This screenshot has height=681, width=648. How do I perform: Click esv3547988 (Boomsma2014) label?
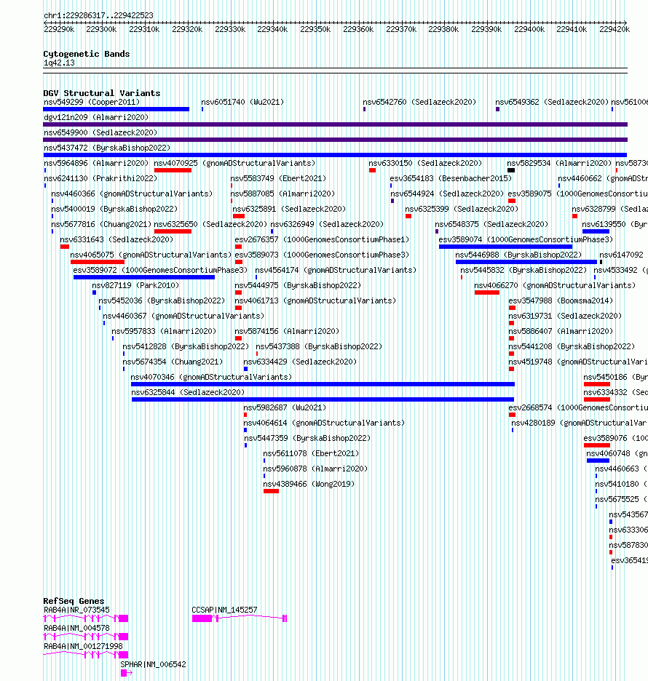561,300
